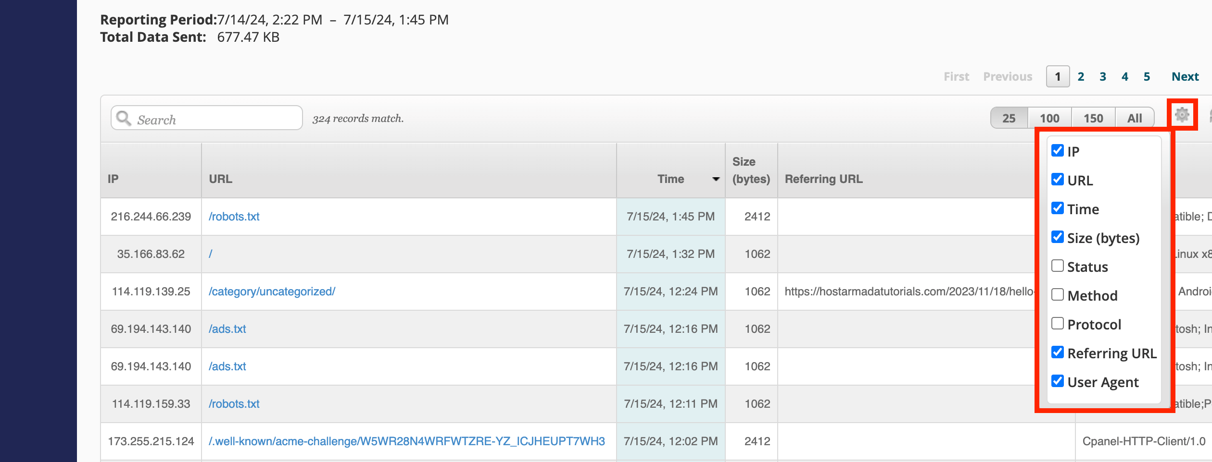
Task: Click the current page 1 button
Action: pyautogui.click(x=1058, y=76)
